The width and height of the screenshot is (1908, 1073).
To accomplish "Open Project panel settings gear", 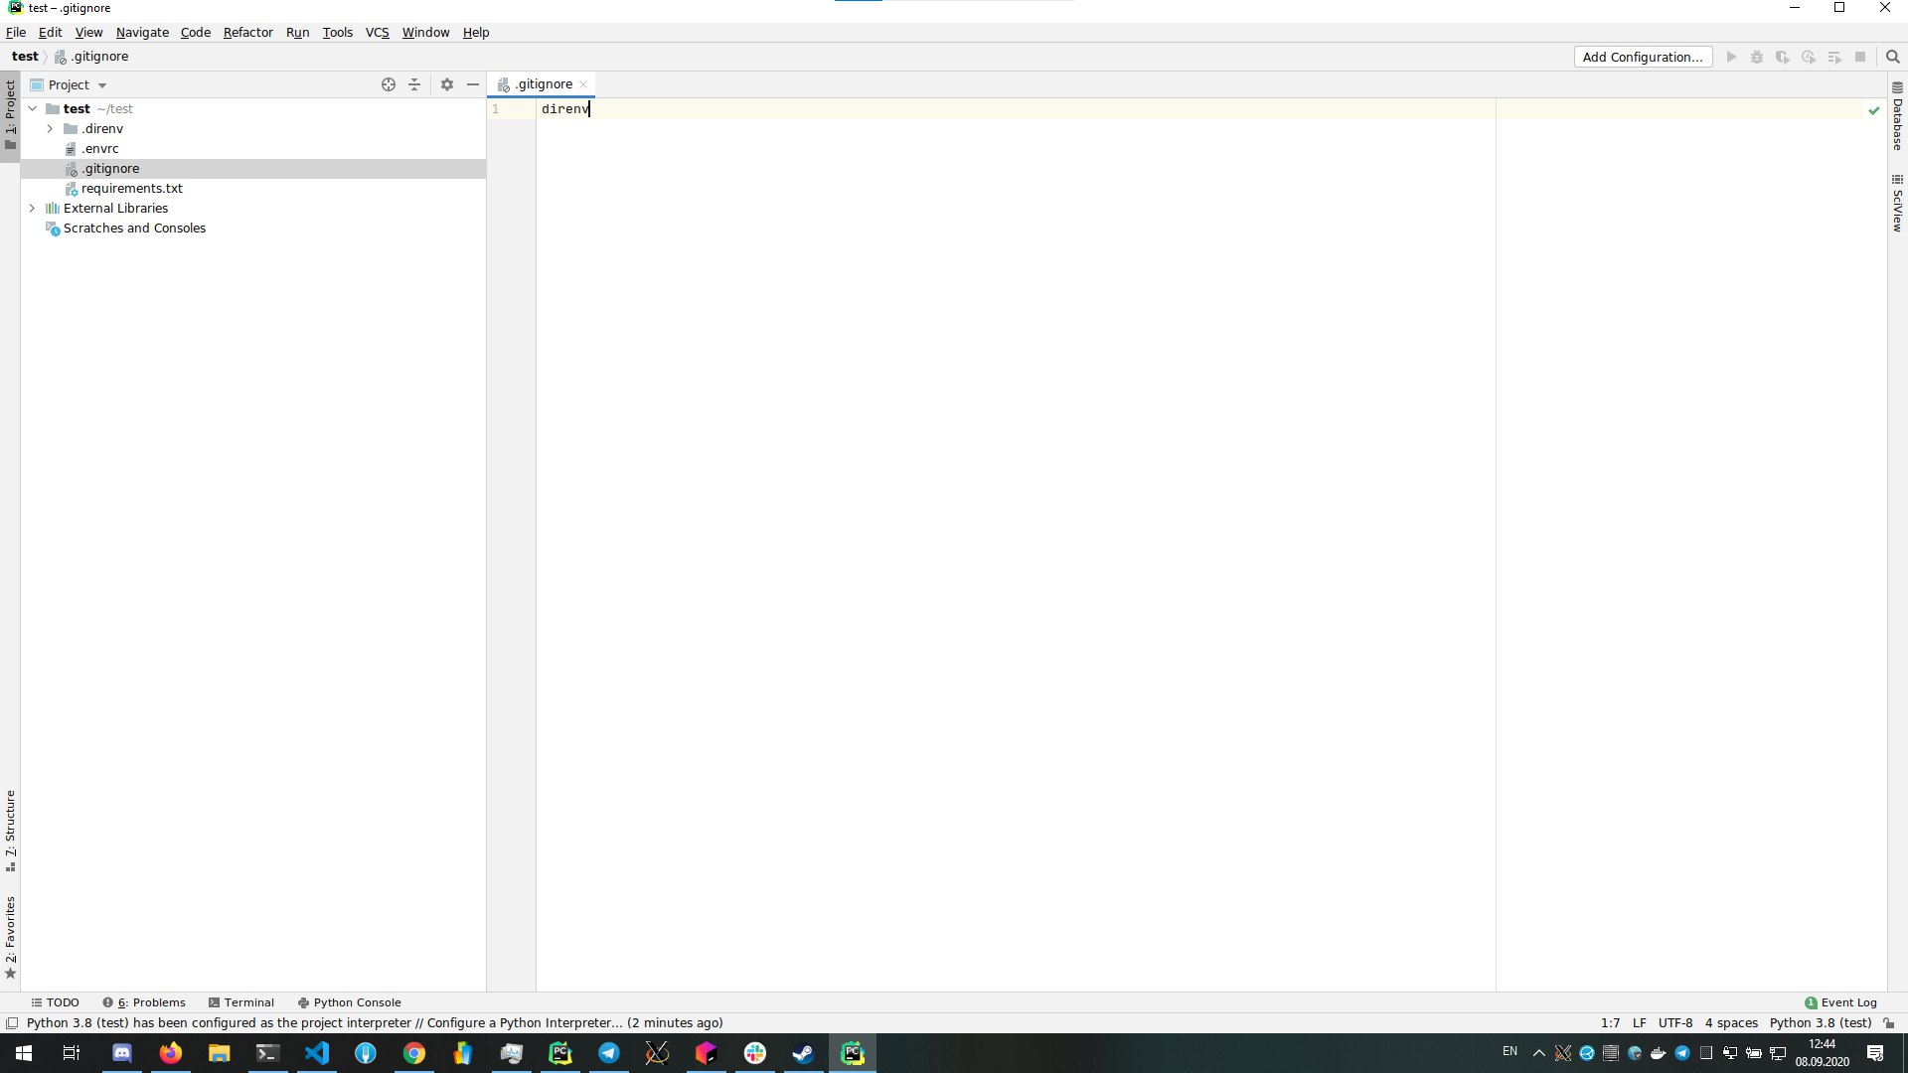I will point(447,84).
